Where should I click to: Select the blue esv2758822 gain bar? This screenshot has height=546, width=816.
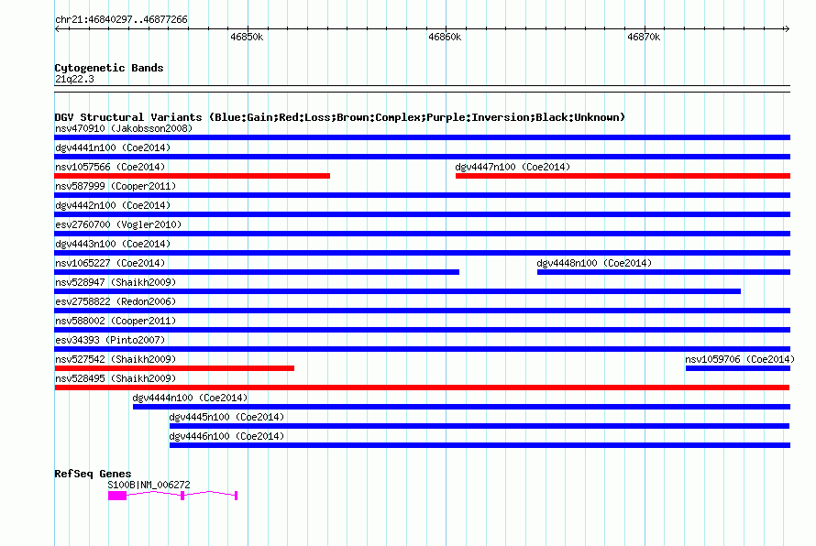click(422, 311)
